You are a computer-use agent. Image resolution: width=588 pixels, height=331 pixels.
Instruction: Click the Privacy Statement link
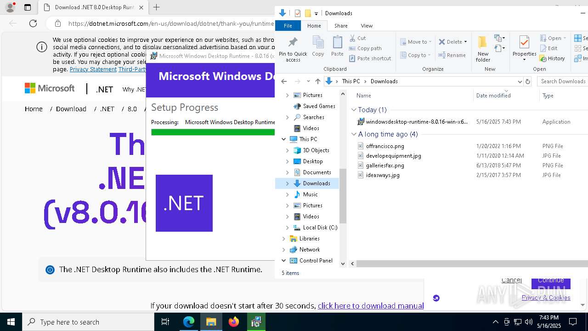(x=93, y=69)
